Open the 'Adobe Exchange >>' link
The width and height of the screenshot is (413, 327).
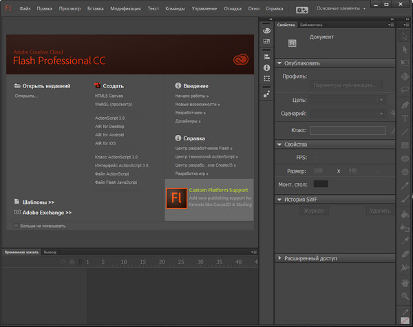[x=47, y=213]
